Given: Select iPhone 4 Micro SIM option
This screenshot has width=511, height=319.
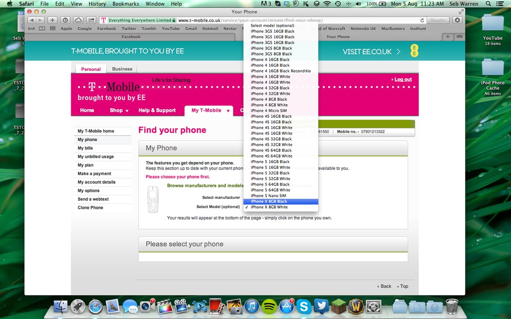Looking at the screenshot, I should coord(281,111).
